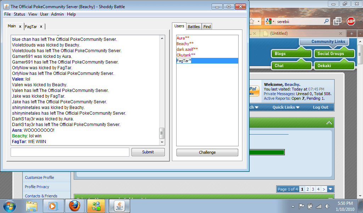363x213 pixels.
Task: Open the Social Groups button
Action: [334, 54]
